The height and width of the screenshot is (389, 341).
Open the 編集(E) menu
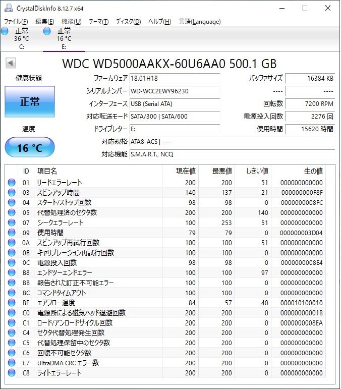point(44,22)
